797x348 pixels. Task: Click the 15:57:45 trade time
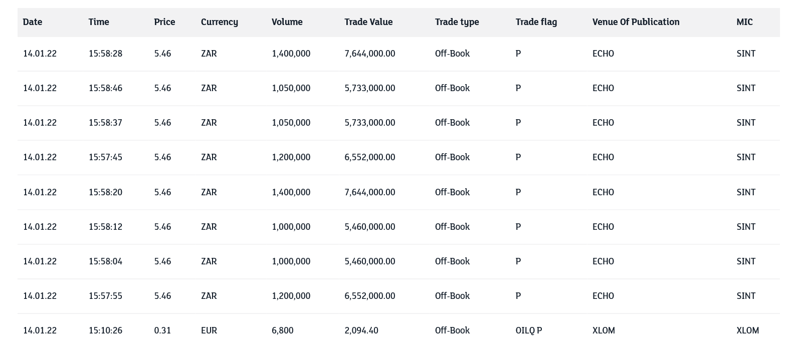tap(105, 157)
